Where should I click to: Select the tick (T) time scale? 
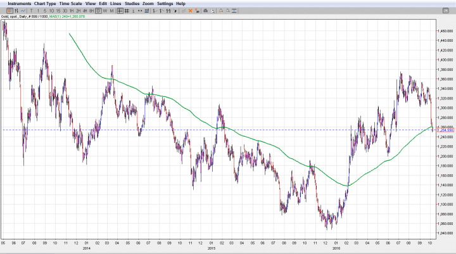(32, 11)
